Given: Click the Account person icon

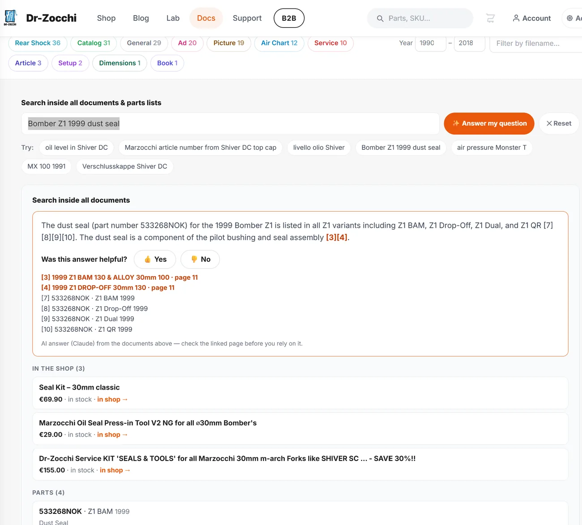Looking at the screenshot, I should point(516,18).
